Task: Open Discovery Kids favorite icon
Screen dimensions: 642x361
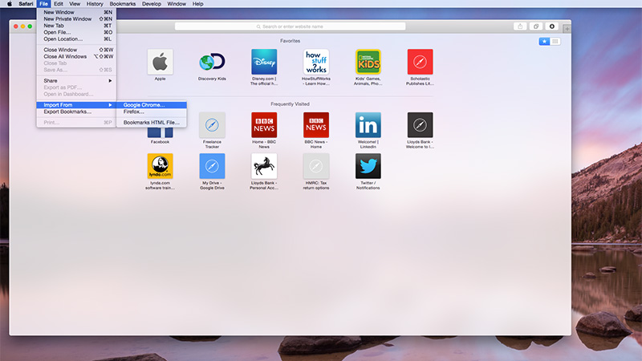Action: tap(212, 62)
